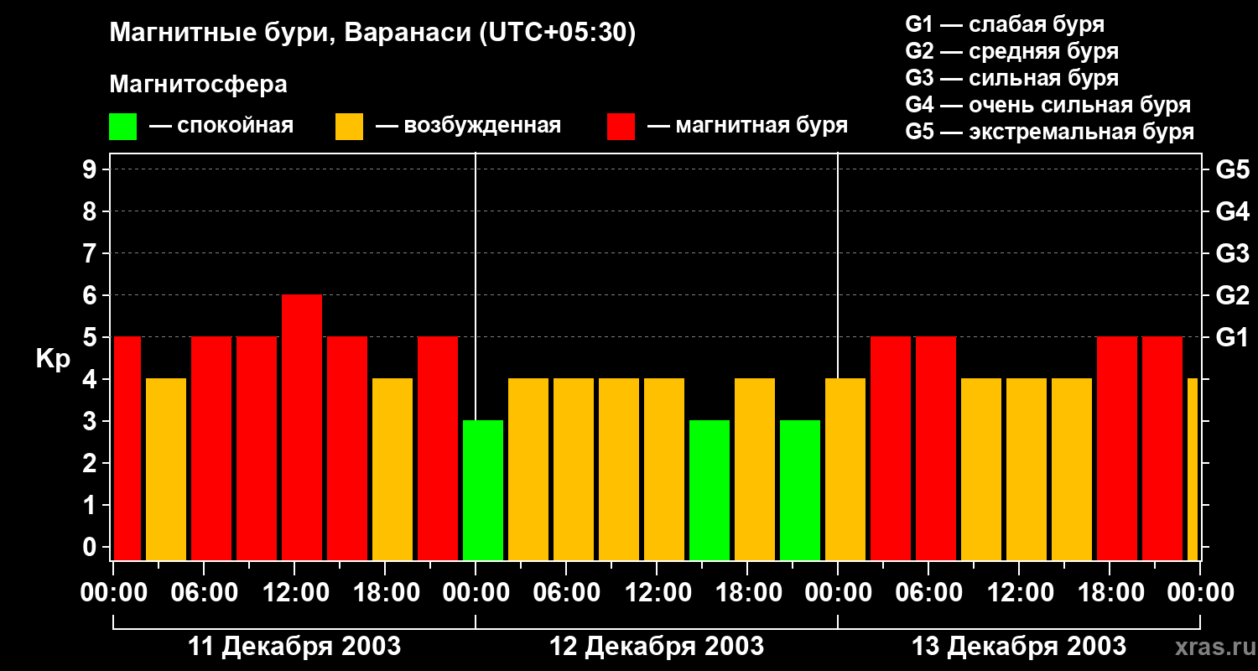
Task: Click the yellow bar at 18:00 on 11 December
Action: click(392, 470)
